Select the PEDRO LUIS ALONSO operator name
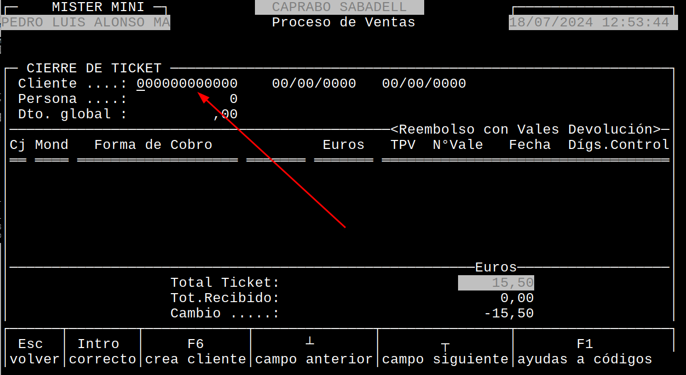This screenshot has width=686, height=375. (85, 22)
